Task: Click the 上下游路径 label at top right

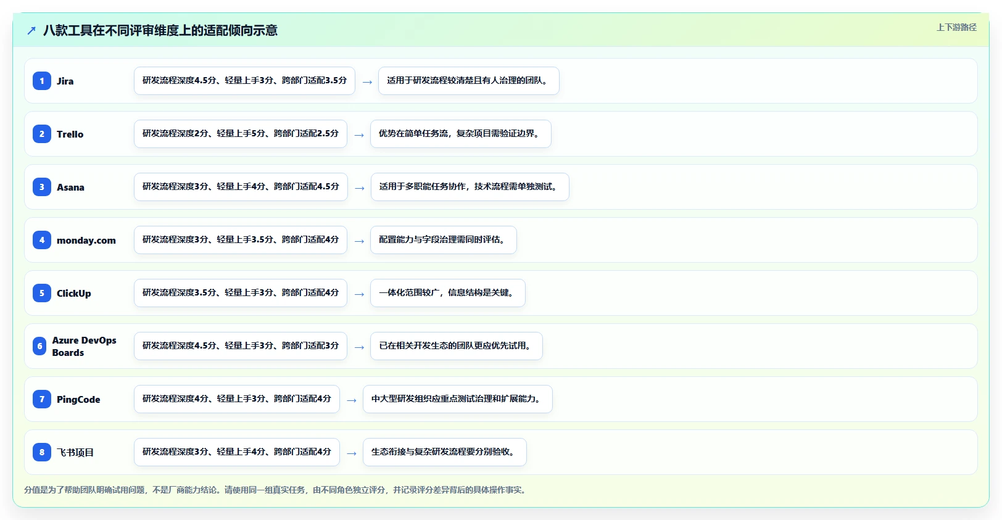Action: click(956, 27)
